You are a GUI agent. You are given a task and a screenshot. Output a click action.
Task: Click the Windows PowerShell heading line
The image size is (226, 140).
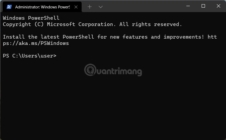point(31,18)
